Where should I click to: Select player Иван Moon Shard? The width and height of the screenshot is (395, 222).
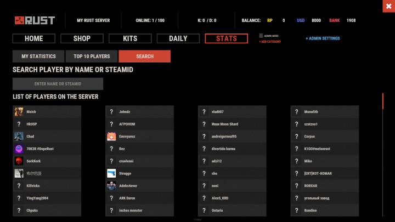tap(232, 124)
